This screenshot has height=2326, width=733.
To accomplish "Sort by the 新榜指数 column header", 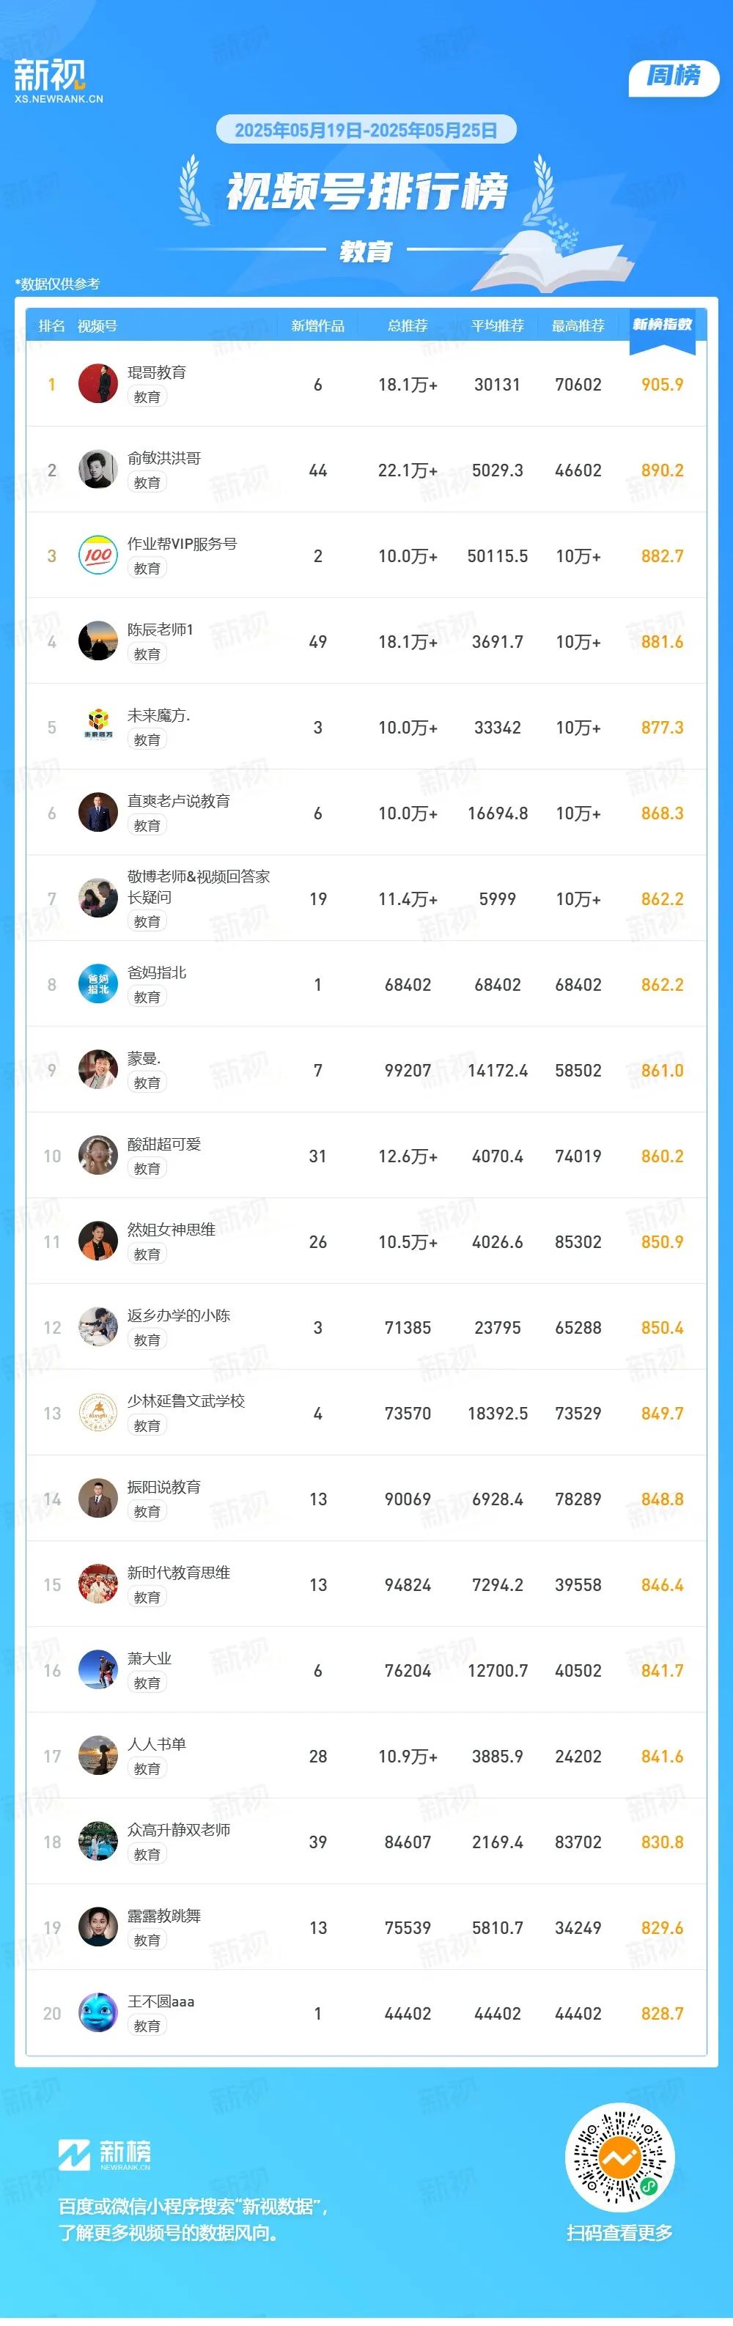I will (662, 325).
